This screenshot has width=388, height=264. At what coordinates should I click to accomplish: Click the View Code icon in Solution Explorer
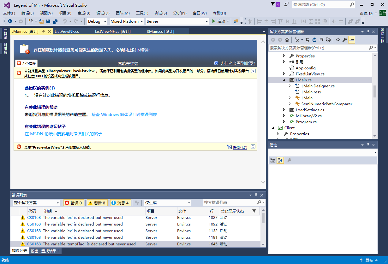(x=338, y=40)
